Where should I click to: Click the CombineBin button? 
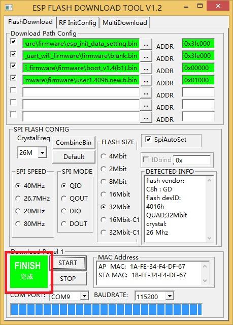click(x=74, y=143)
